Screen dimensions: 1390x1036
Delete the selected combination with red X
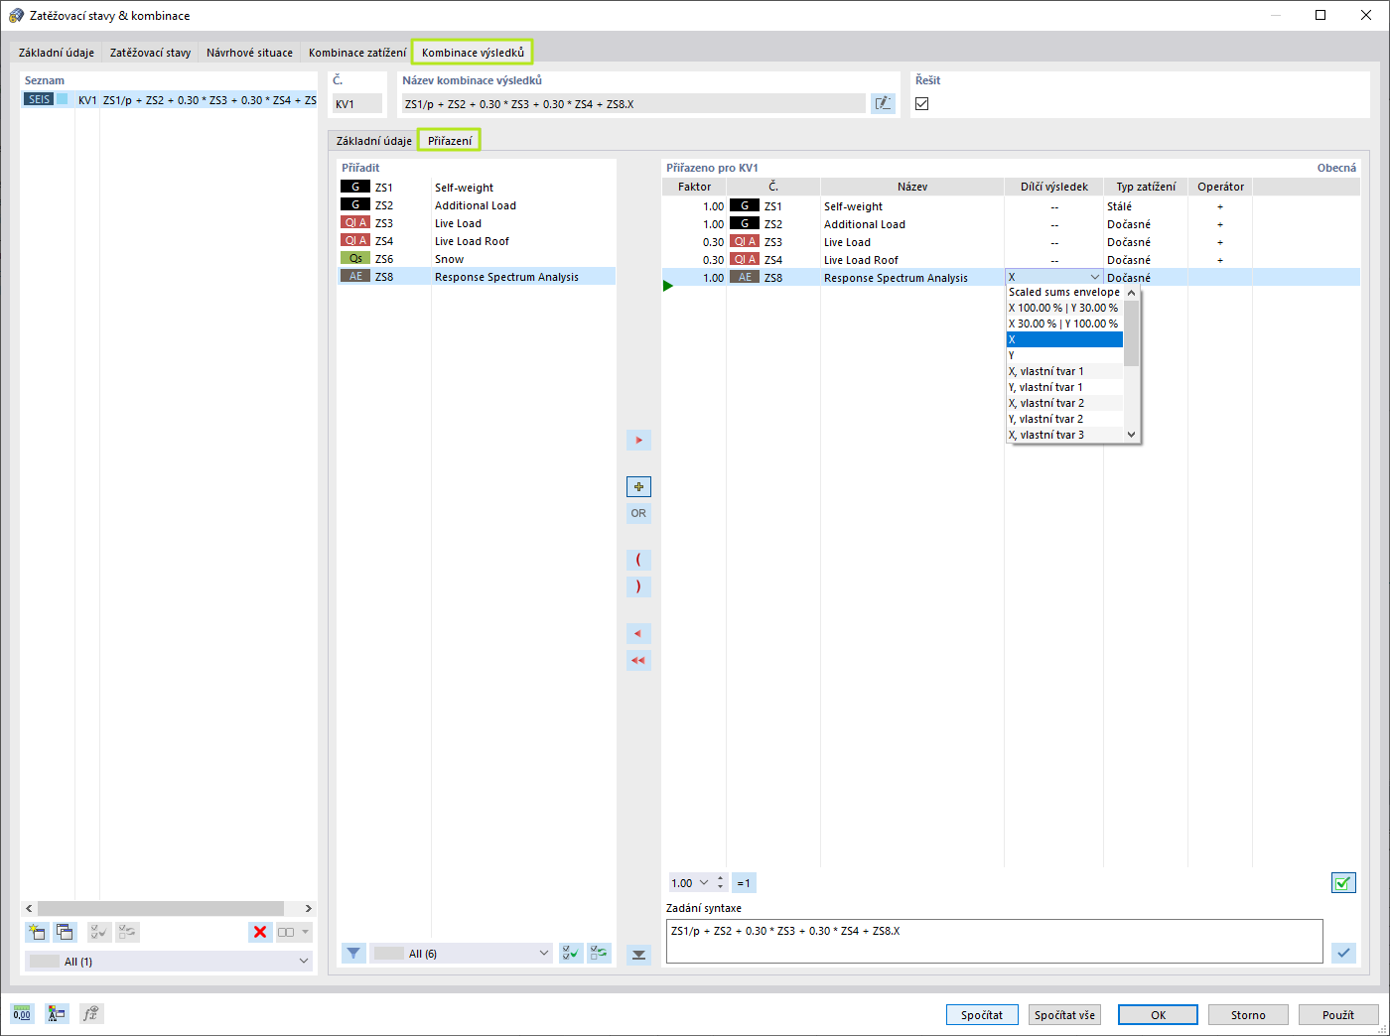(260, 932)
